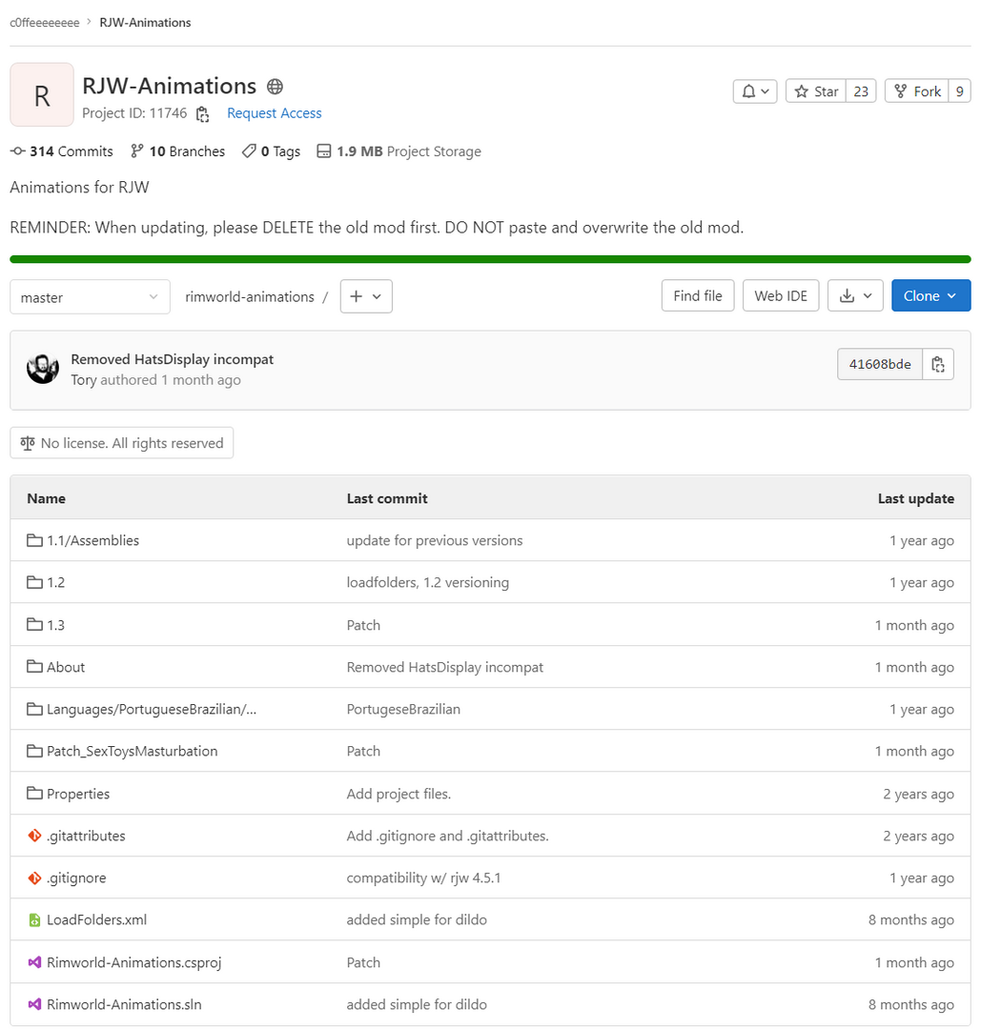Open the notification bell dropdown

click(x=755, y=91)
